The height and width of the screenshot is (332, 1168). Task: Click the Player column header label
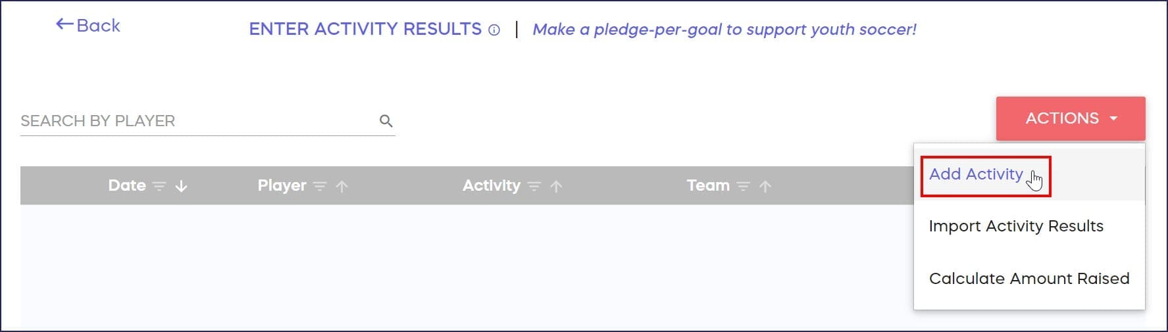pos(282,185)
